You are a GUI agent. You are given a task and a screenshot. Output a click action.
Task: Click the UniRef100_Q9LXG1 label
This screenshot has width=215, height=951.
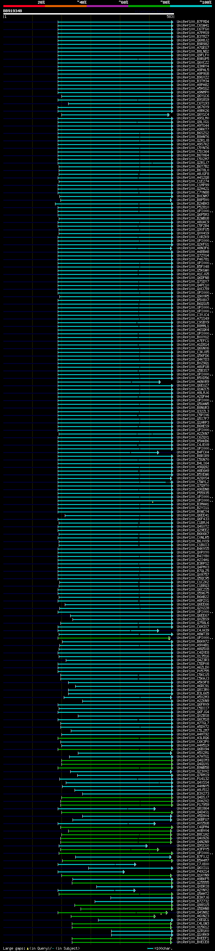pos(193,122)
